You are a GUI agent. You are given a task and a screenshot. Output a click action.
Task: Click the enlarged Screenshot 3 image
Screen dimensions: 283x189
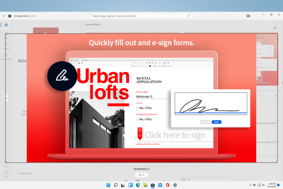[141, 98]
